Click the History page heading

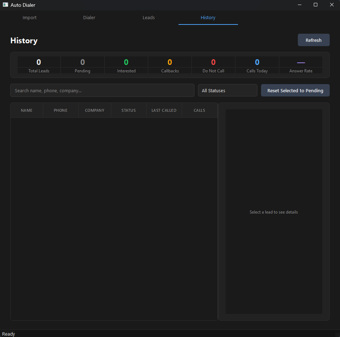coord(24,40)
